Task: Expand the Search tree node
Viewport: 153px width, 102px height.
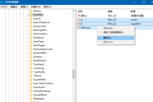Action: (27, 19)
